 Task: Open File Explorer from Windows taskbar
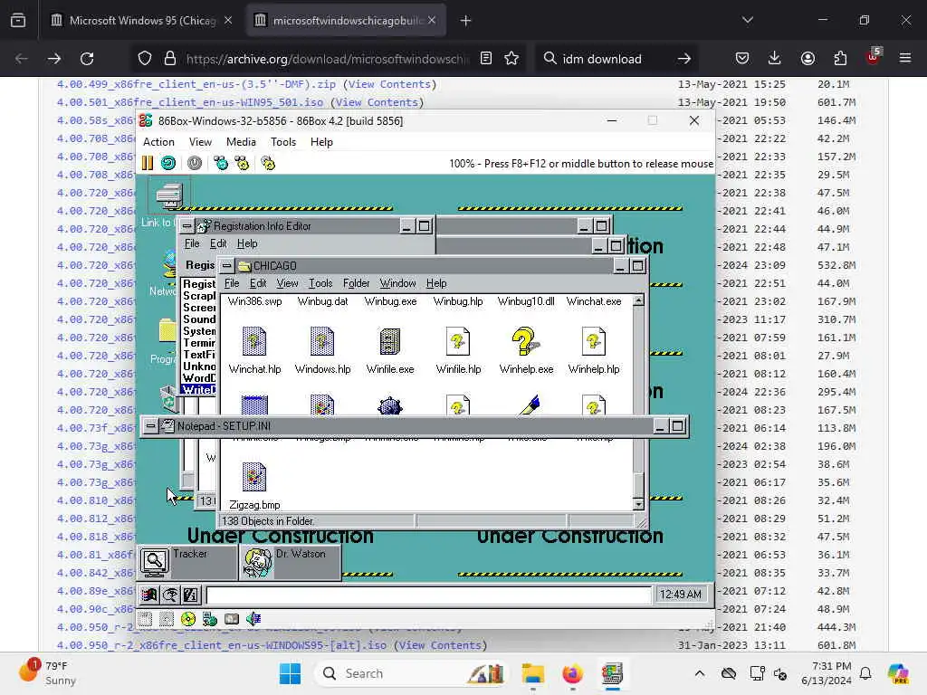(x=532, y=673)
